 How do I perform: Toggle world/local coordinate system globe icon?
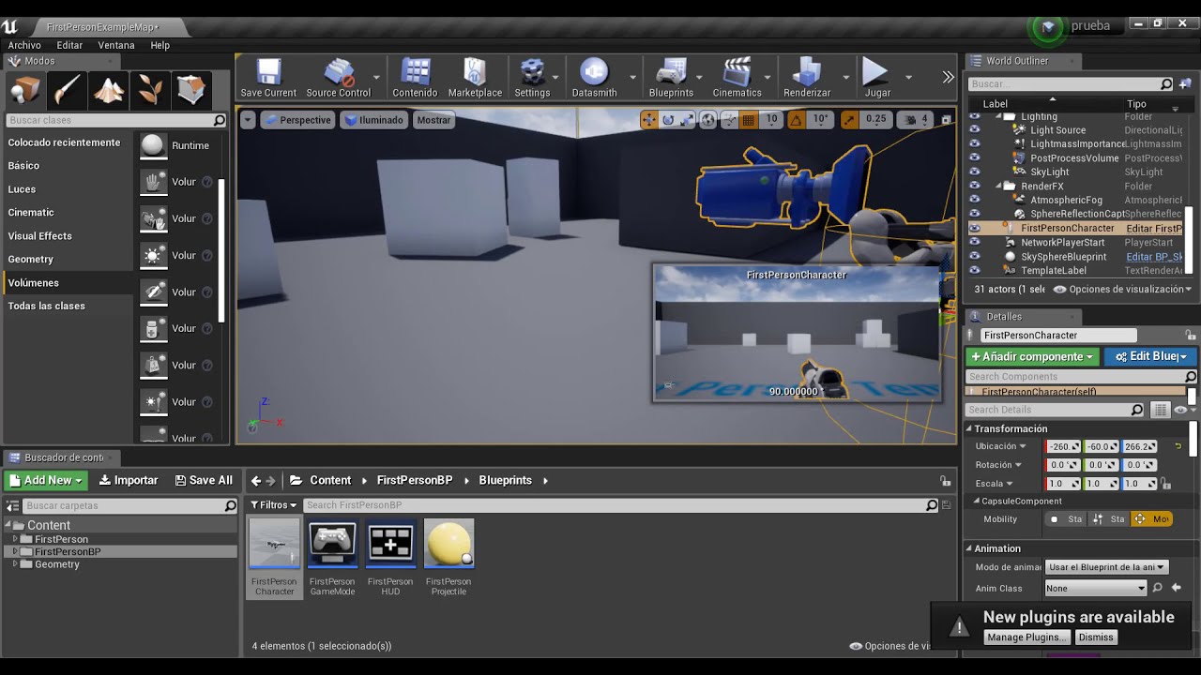708,120
